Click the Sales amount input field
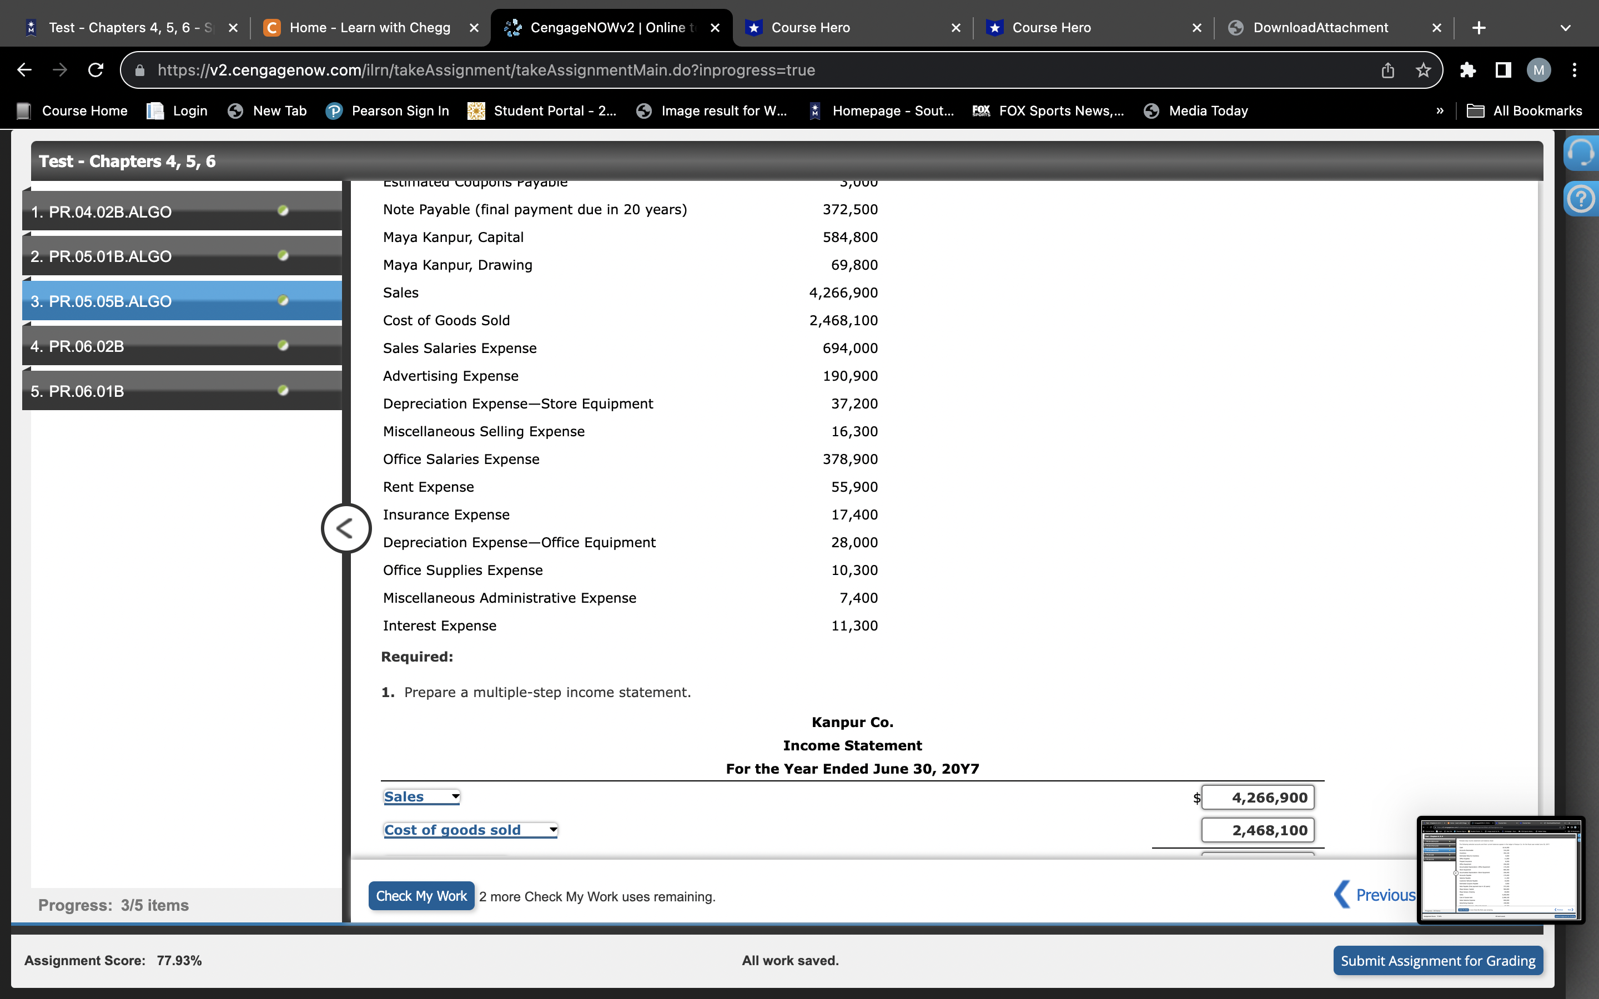The height and width of the screenshot is (999, 1599). point(1258,798)
